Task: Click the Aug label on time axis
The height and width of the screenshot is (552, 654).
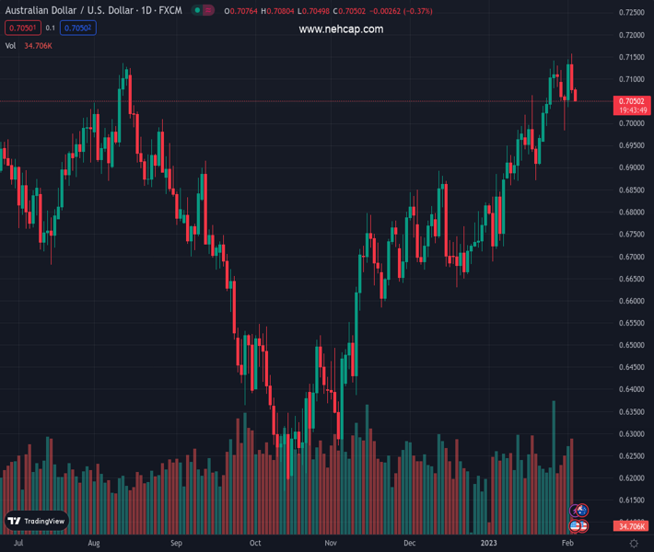Action: coord(94,543)
